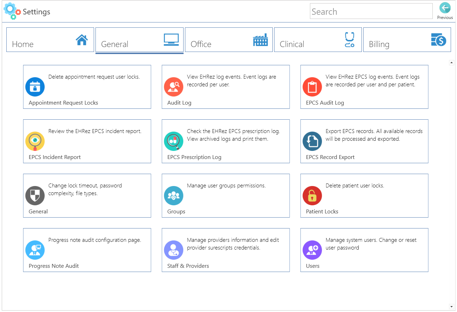Click the EPCS Record Export title
Image resolution: width=457 pixels, height=312 pixels.
[330, 157]
